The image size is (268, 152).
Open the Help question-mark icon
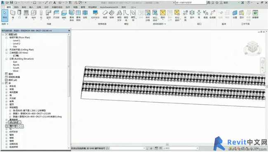click(249, 2)
